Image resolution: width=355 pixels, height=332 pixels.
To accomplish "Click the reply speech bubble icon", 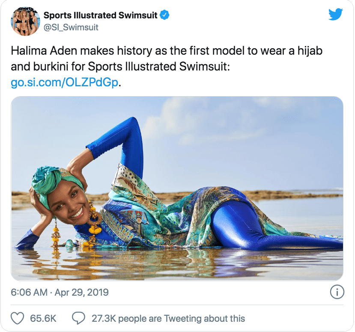I will tap(78, 318).
